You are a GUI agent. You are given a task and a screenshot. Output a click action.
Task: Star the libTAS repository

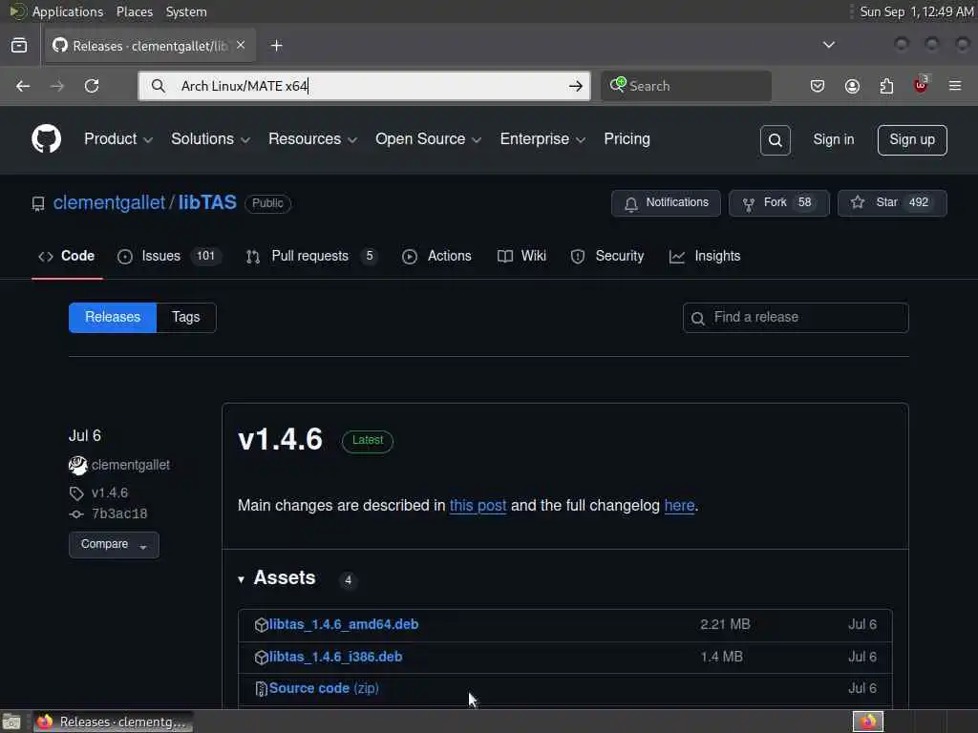pos(892,203)
